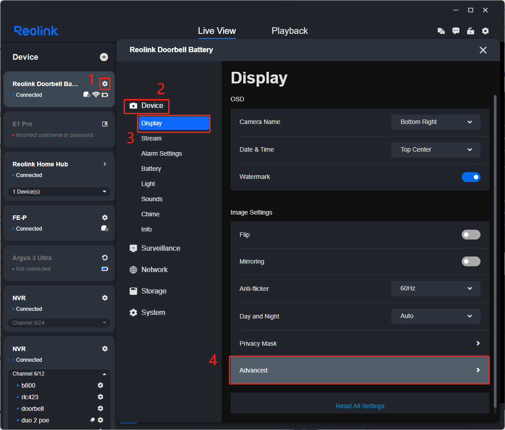
Task: Open the Alarm Settings submenu item
Action: click(x=161, y=153)
